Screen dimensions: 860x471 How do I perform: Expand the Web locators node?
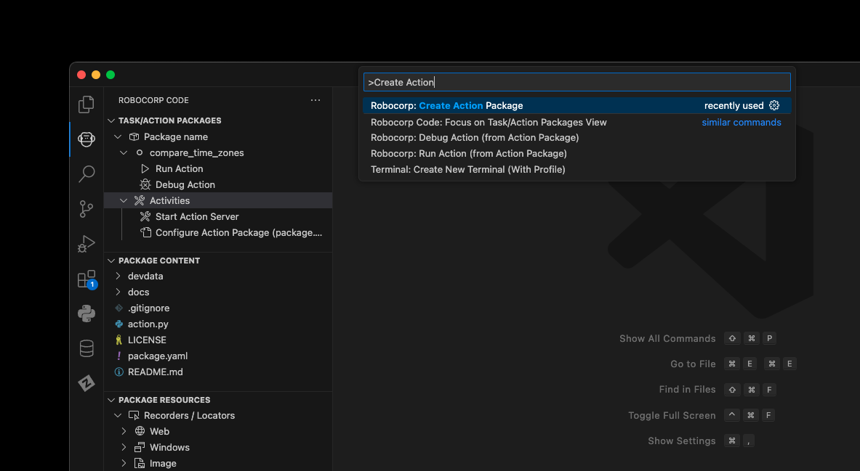pos(124,431)
